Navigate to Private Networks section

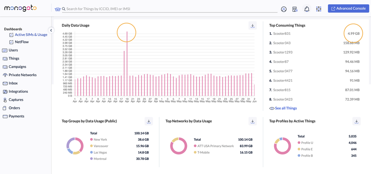22,75
